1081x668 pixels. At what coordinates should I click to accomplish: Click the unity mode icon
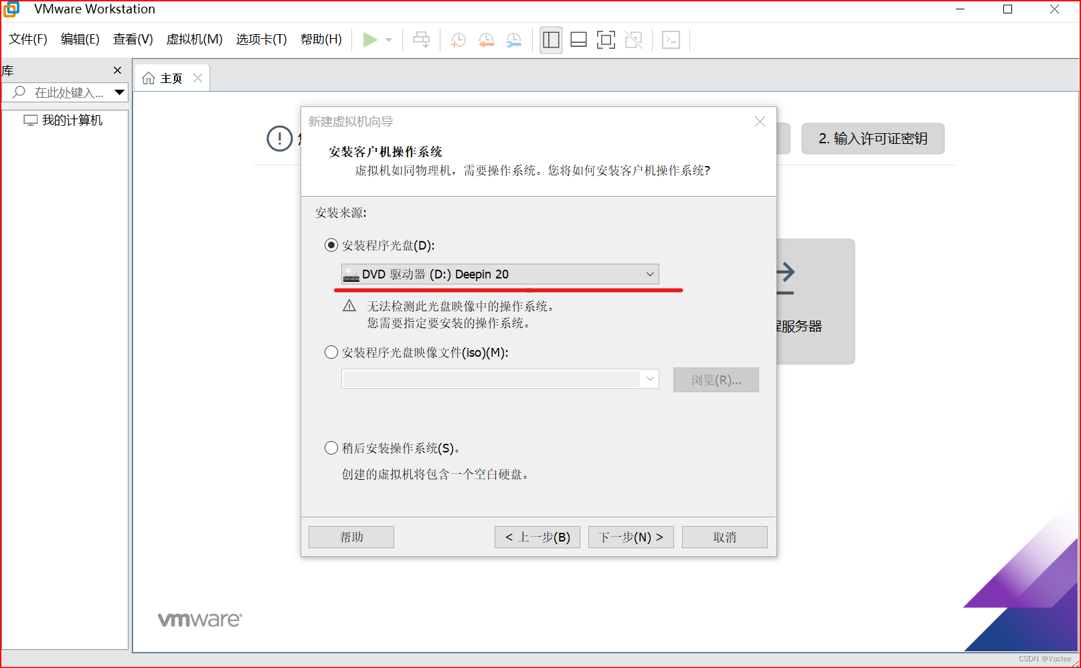click(633, 40)
